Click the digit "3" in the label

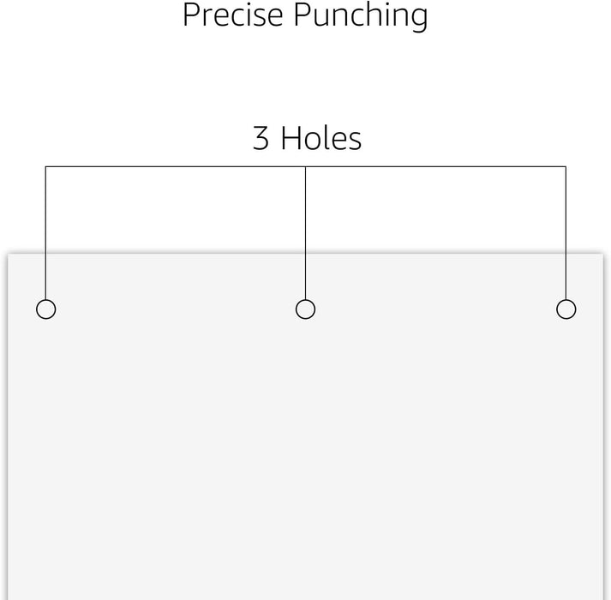pyautogui.click(x=261, y=138)
